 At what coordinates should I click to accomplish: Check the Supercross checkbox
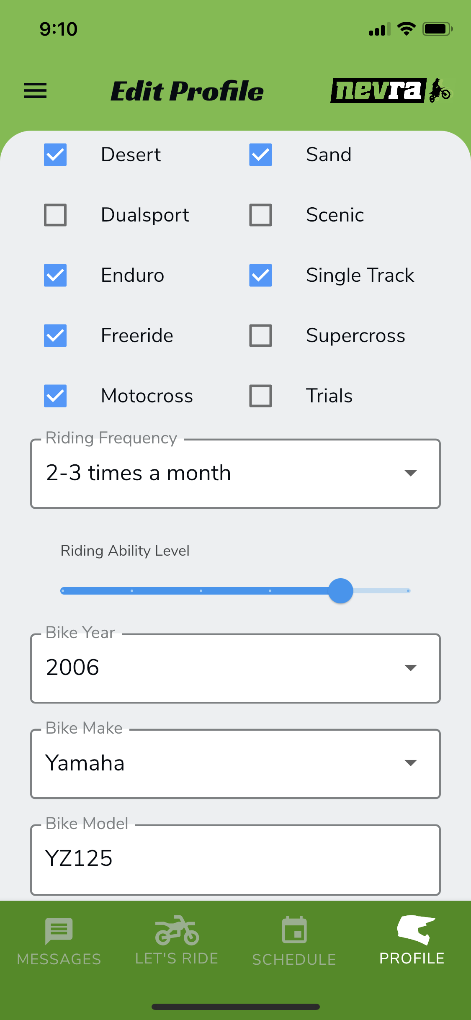260,335
